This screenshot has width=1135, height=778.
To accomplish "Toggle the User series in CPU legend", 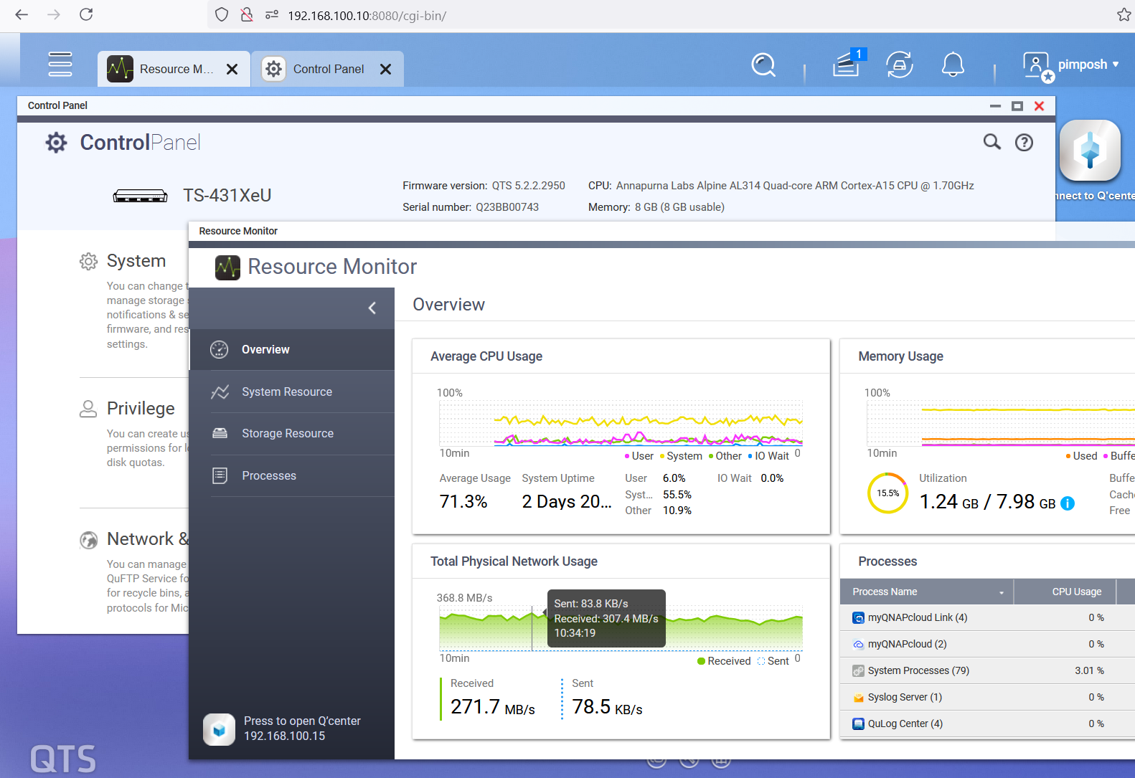I will (x=639, y=456).
